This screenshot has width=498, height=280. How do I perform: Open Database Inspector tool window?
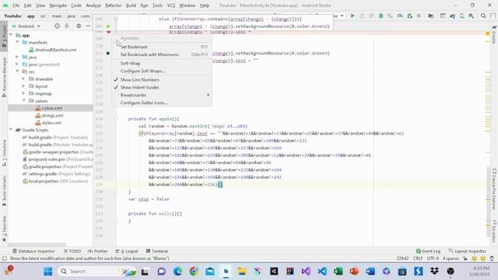click(x=33, y=251)
